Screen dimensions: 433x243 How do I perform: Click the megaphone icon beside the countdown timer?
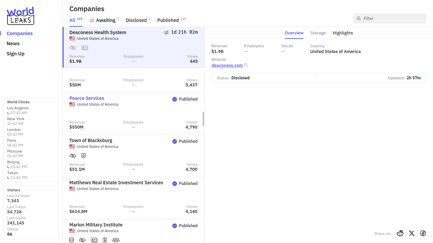tap(166, 32)
